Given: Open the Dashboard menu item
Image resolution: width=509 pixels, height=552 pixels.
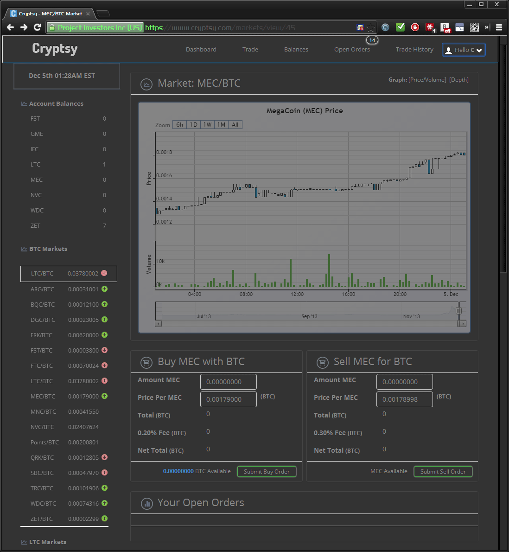Looking at the screenshot, I should [x=201, y=49].
